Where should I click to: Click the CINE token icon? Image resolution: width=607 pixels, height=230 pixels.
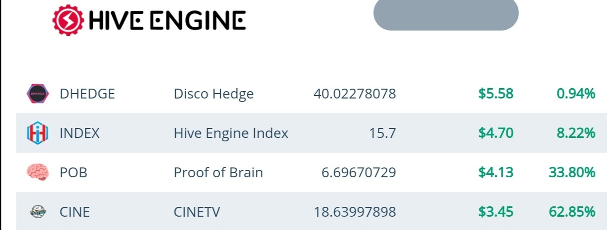(38, 212)
